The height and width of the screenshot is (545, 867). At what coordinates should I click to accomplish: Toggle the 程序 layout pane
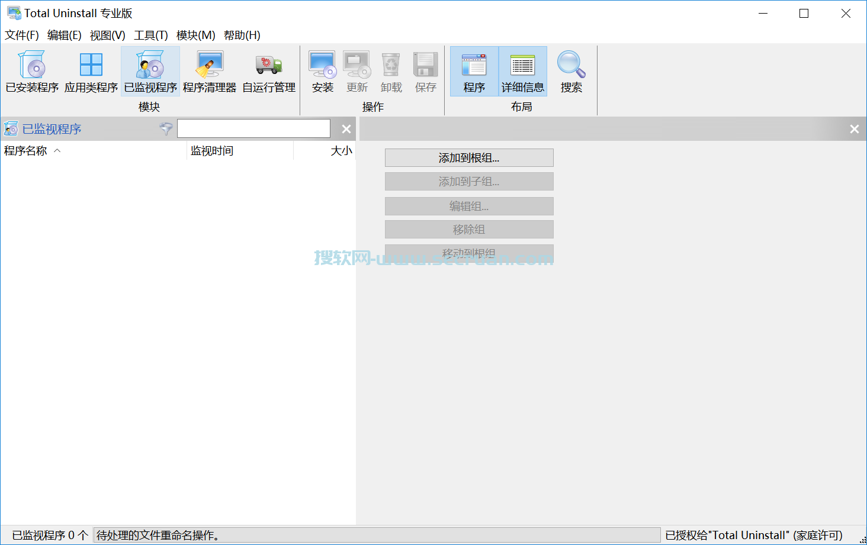(474, 72)
